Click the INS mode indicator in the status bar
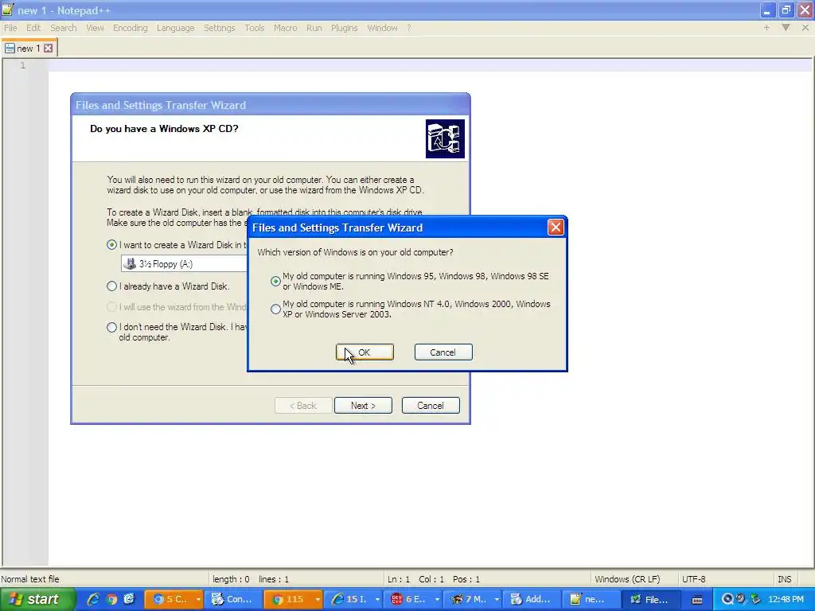815x611 pixels. click(x=784, y=579)
